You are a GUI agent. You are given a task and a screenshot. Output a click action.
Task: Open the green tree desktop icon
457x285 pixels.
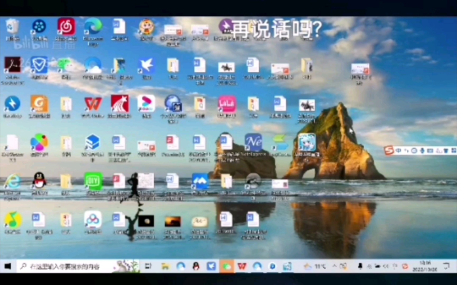[66, 65]
